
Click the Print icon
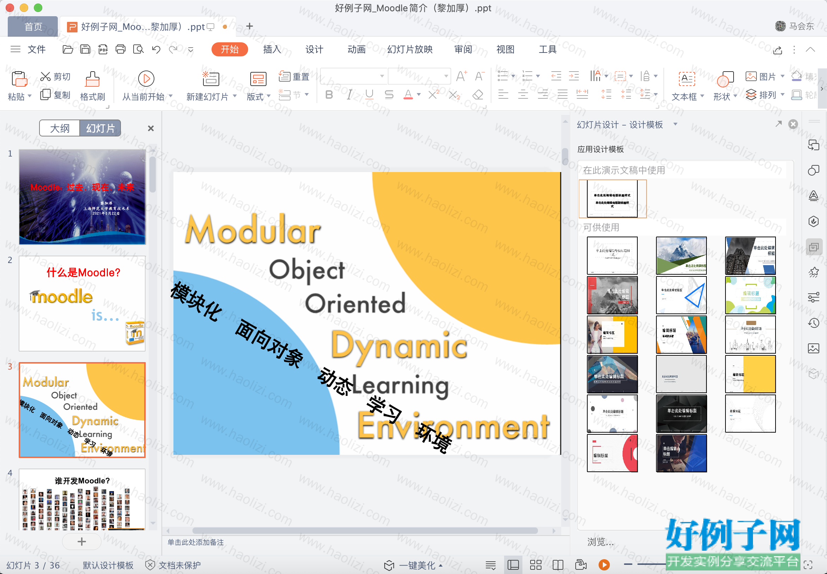coord(121,49)
